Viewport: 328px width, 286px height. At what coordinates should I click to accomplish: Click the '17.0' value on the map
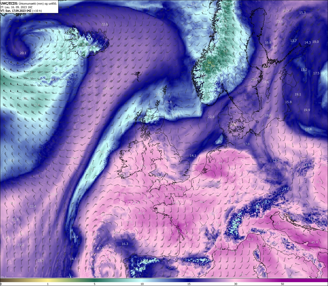coord(246,144)
